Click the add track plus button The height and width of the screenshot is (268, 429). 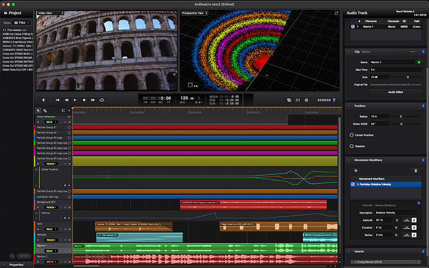[x=43, y=100]
